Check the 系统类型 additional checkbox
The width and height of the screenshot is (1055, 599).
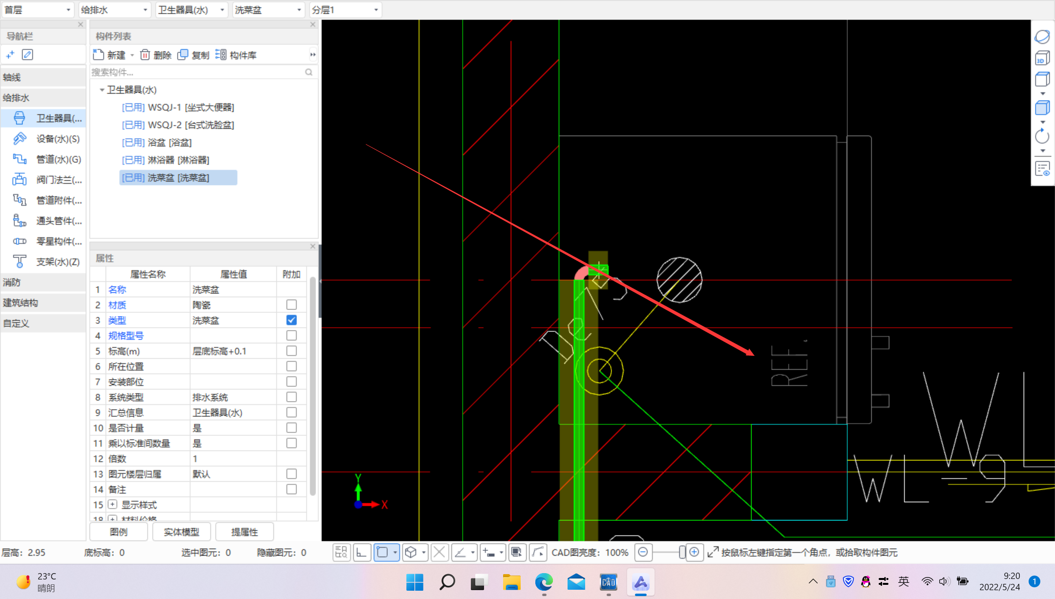(292, 397)
